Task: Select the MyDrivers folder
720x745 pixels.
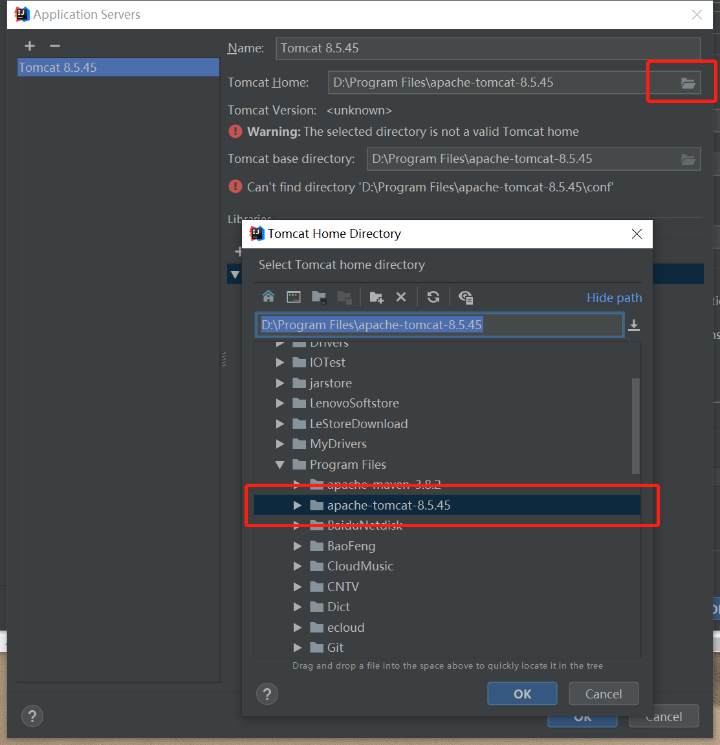Action: pos(447,444)
